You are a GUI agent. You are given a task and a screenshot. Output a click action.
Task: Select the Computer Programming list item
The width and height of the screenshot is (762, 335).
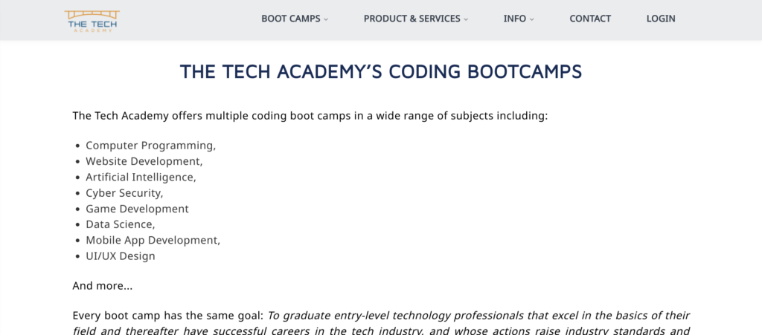click(x=150, y=146)
